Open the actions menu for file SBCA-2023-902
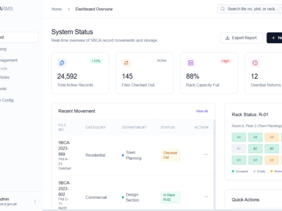This screenshot has height=211, width=282. click(x=206, y=197)
